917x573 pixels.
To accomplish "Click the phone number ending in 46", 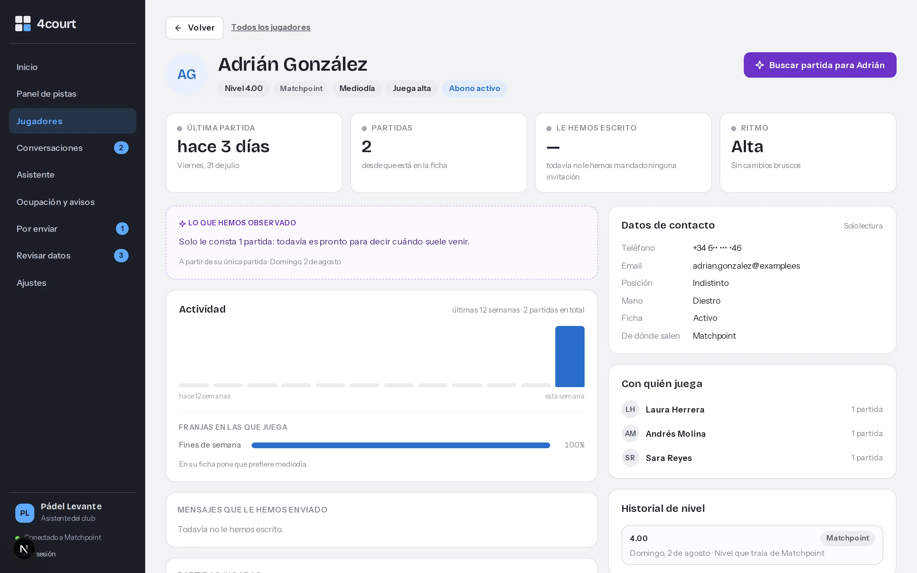I will 717,248.
